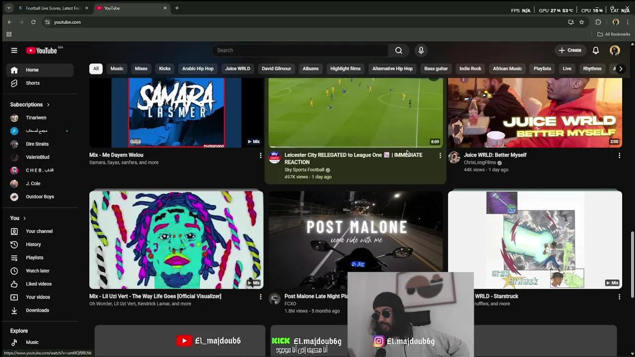This screenshot has width=635, height=357.
Task: Open the browser tab search dropdown
Action: click(x=8, y=8)
